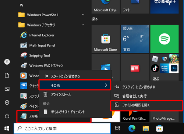Click the W letter section header
This screenshot has width=184, height=134.
(x=21, y=5)
